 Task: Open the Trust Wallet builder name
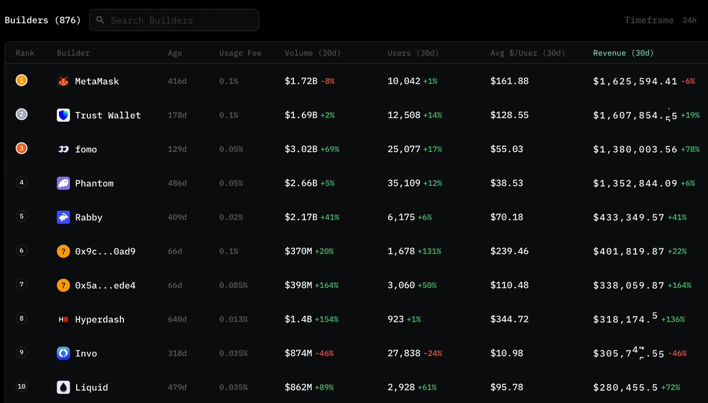108,116
